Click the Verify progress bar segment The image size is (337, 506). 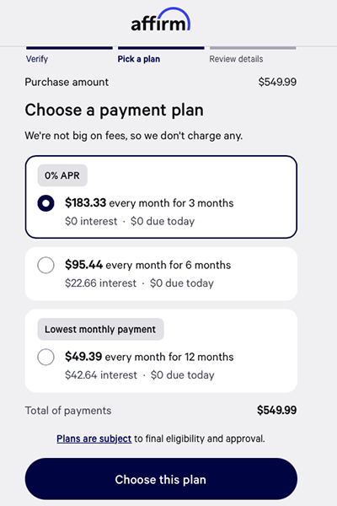pos(69,48)
